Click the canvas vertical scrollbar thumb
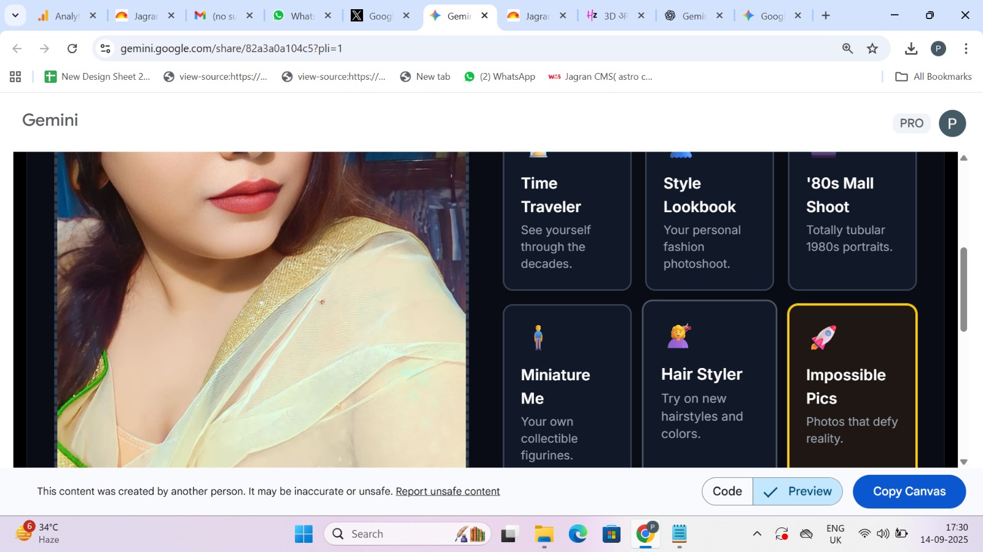The height and width of the screenshot is (552, 983). [x=963, y=288]
